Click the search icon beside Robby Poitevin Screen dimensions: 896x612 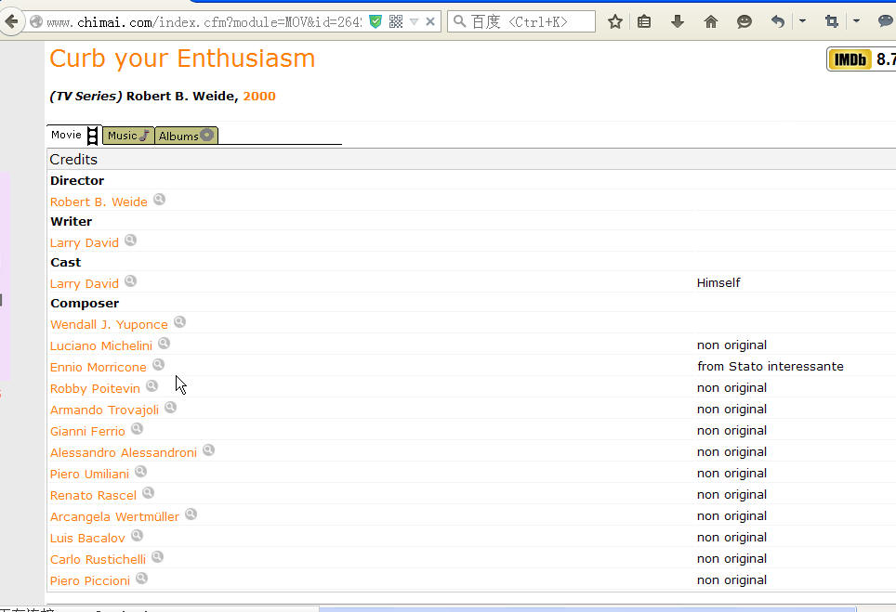click(152, 386)
